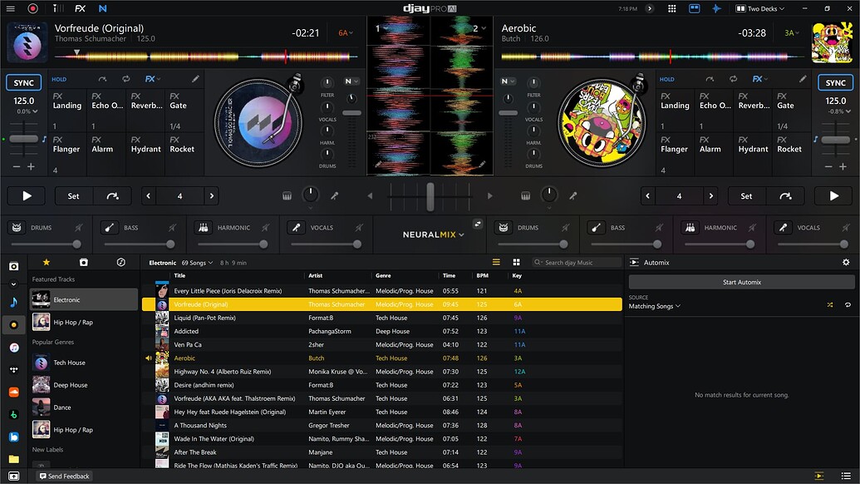
Task: Open Automix settings with the gear icon
Action: (846, 261)
